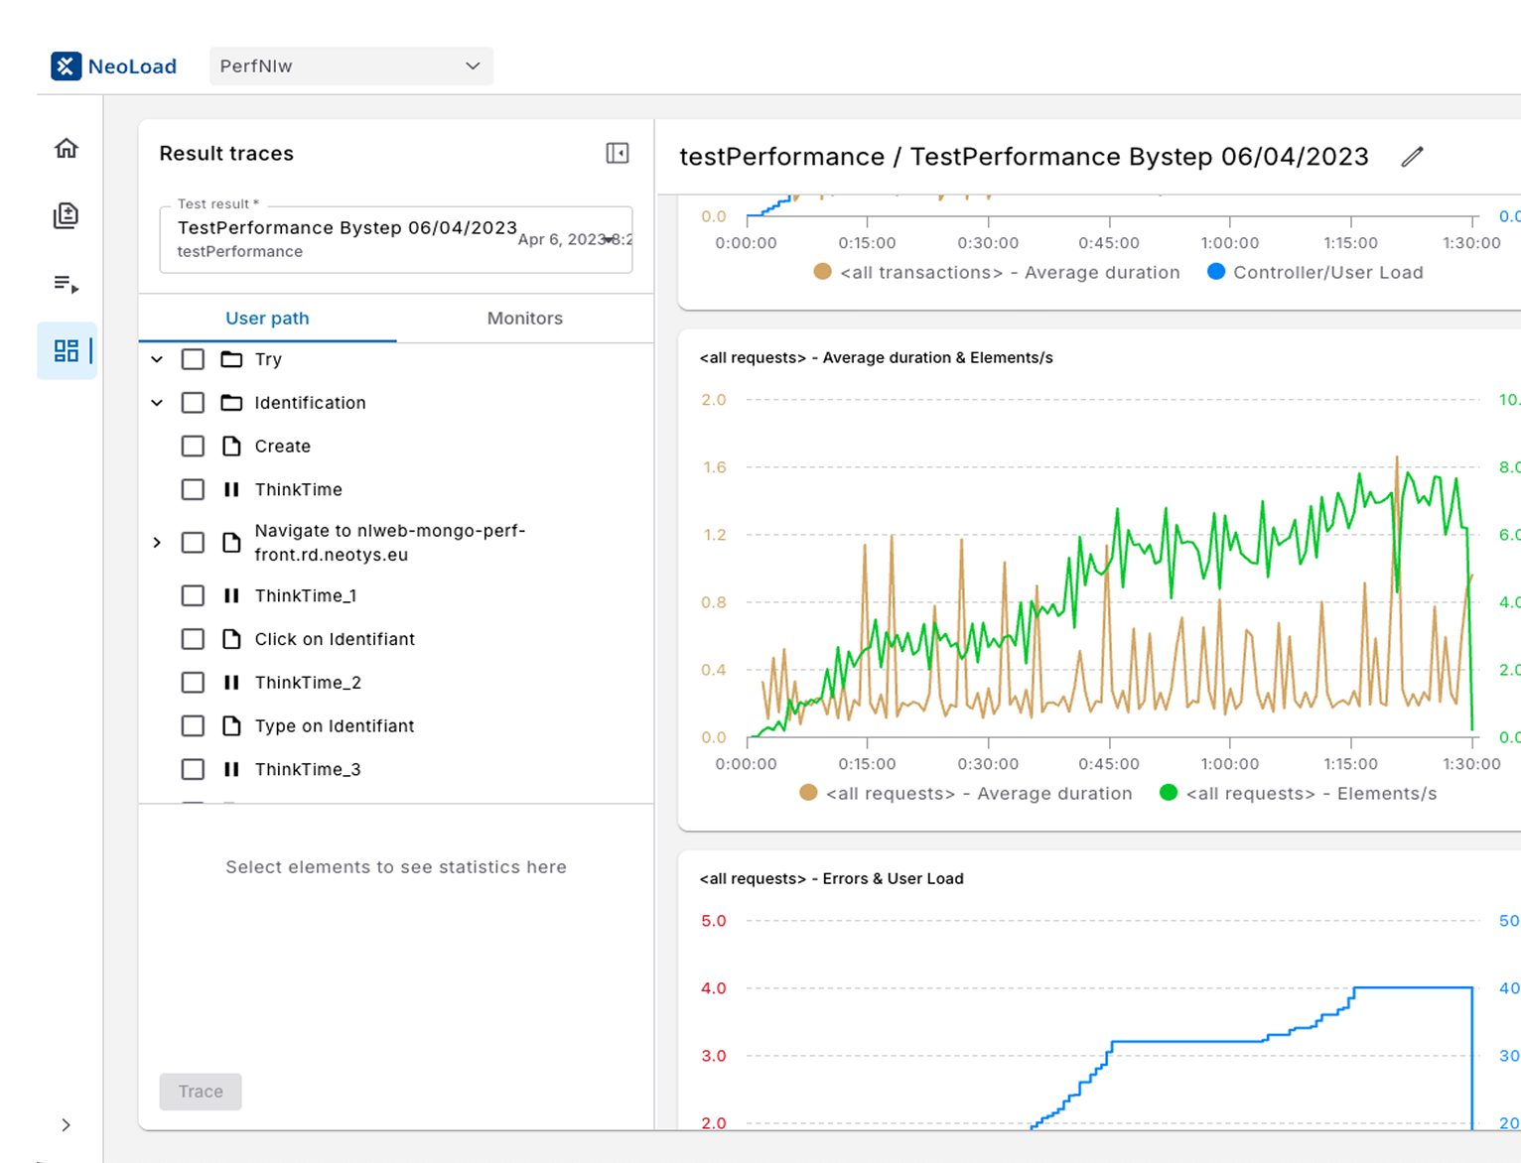Toggle the Controller/User Load legend entry

point(1315,272)
